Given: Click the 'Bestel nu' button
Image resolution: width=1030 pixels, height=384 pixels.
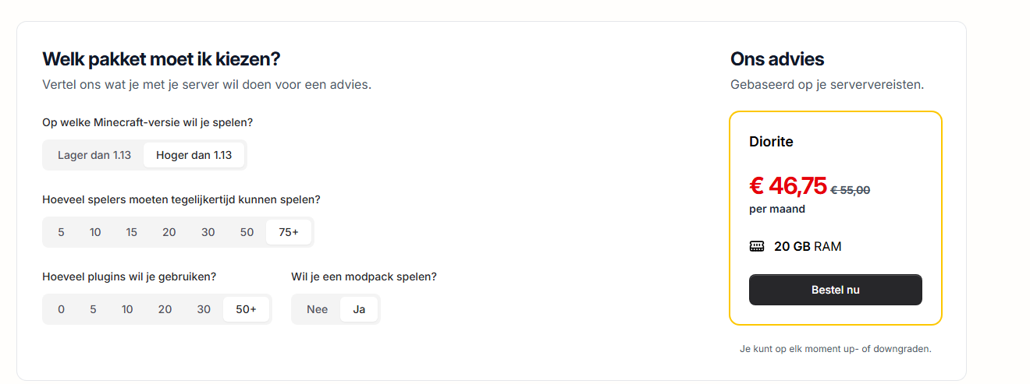Looking at the screenshot, I should tap(835, 290).
